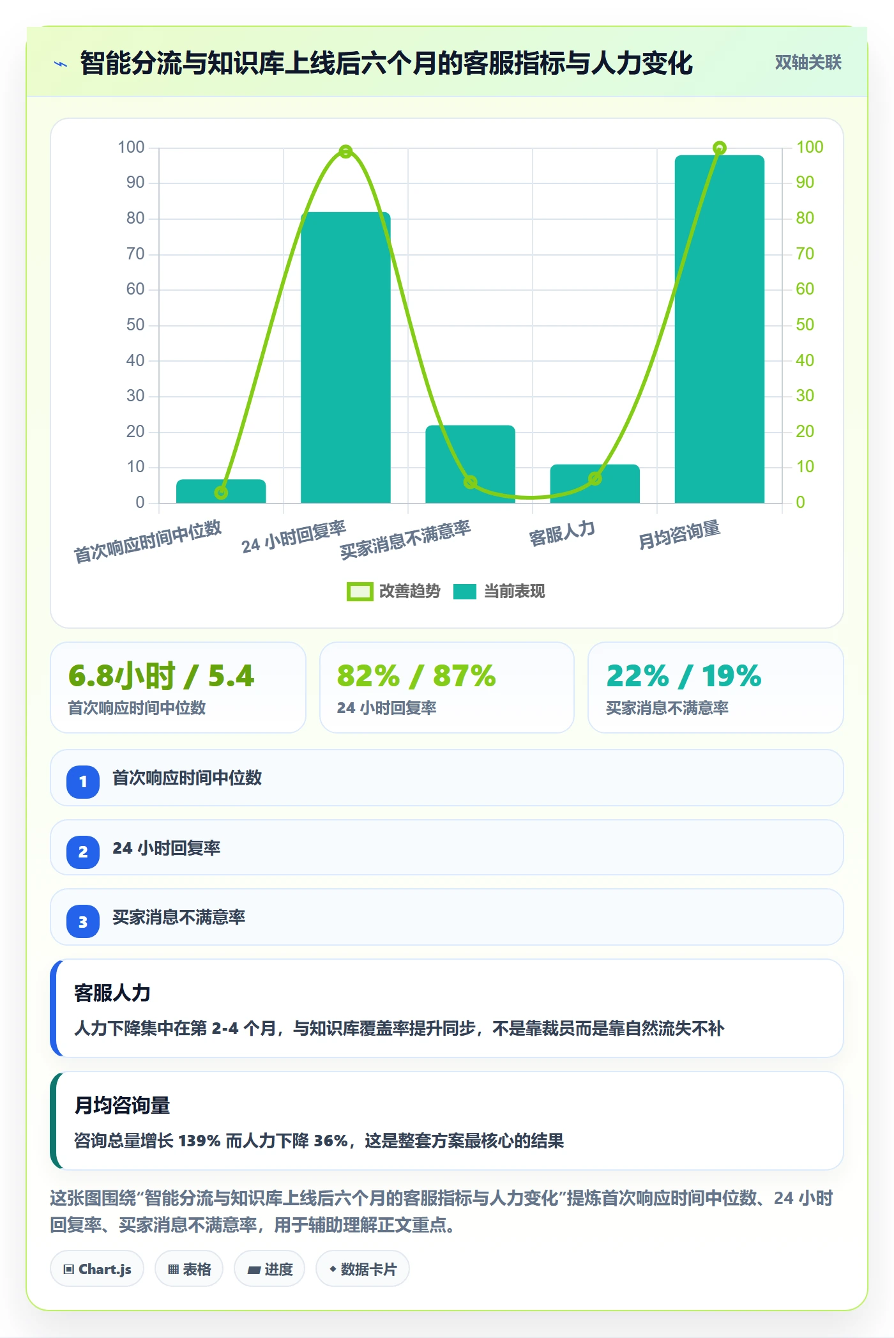Click the 改善趋势 legend label

tap(410, 592)
